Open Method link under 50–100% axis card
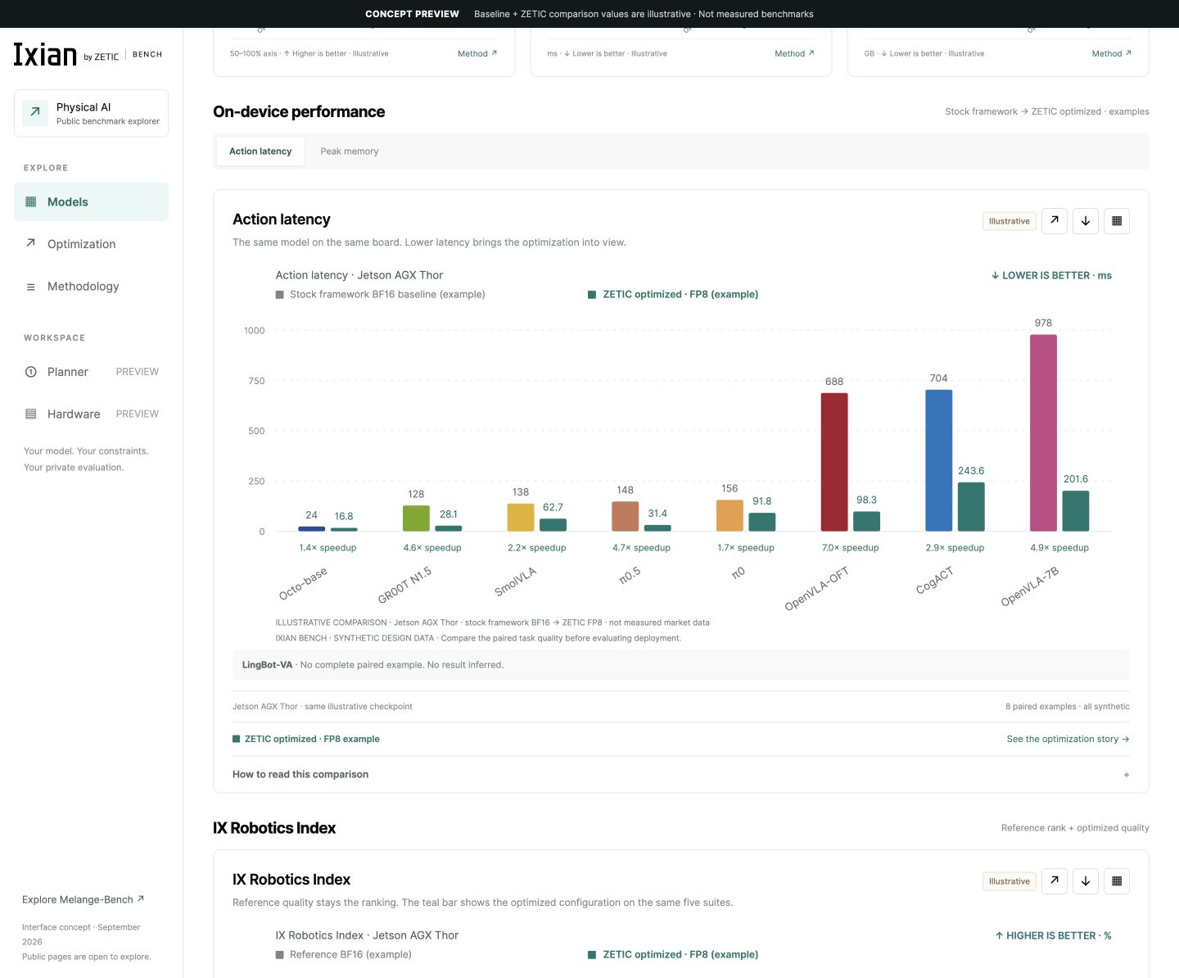 477,53
